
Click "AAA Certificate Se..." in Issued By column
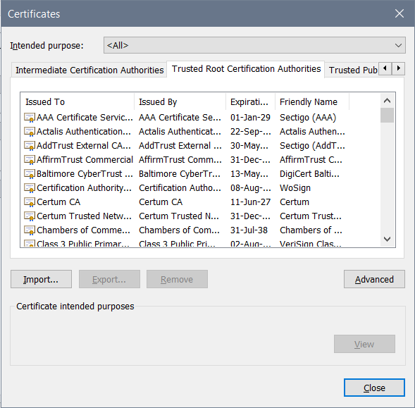click(x=180, y=117)
